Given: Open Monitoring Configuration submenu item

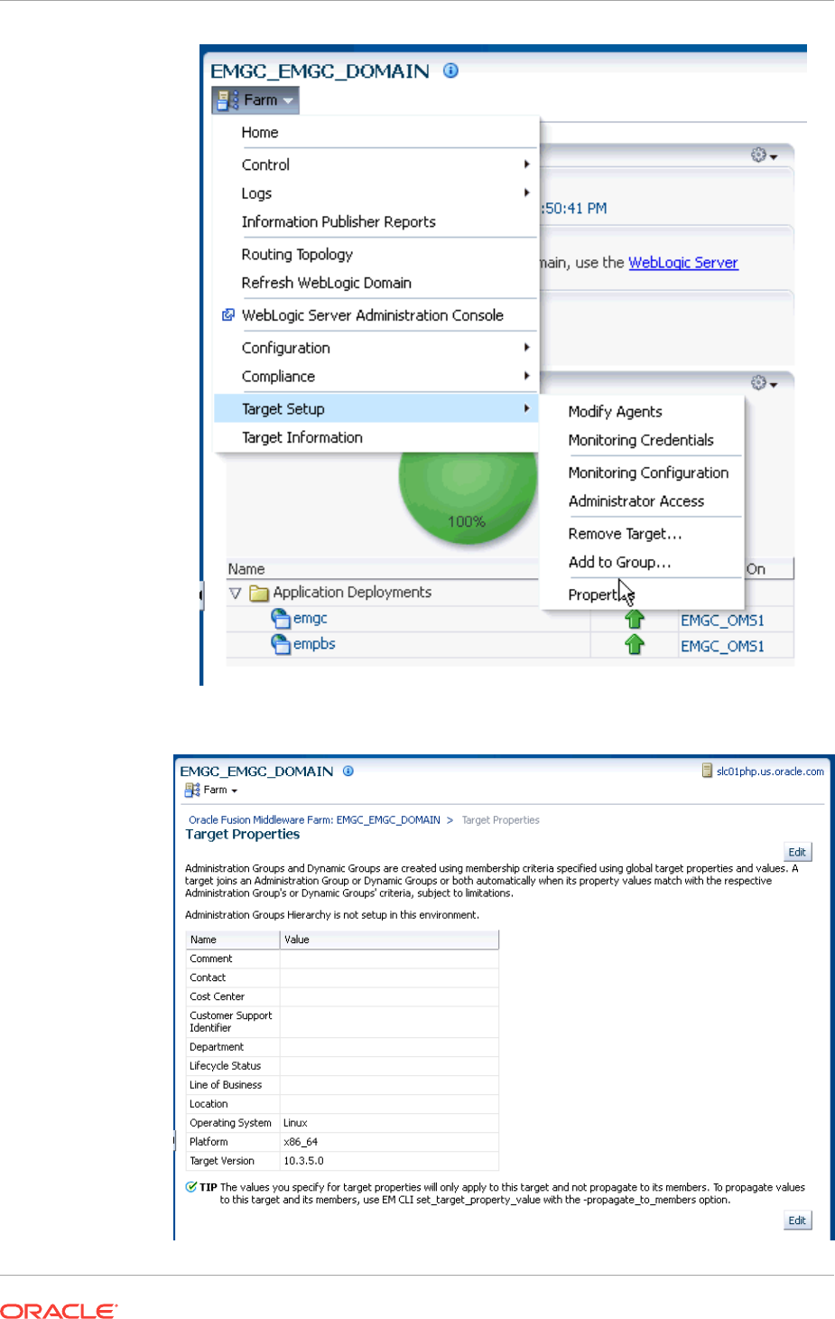Looking at the screenshot, I should point(648,473).
